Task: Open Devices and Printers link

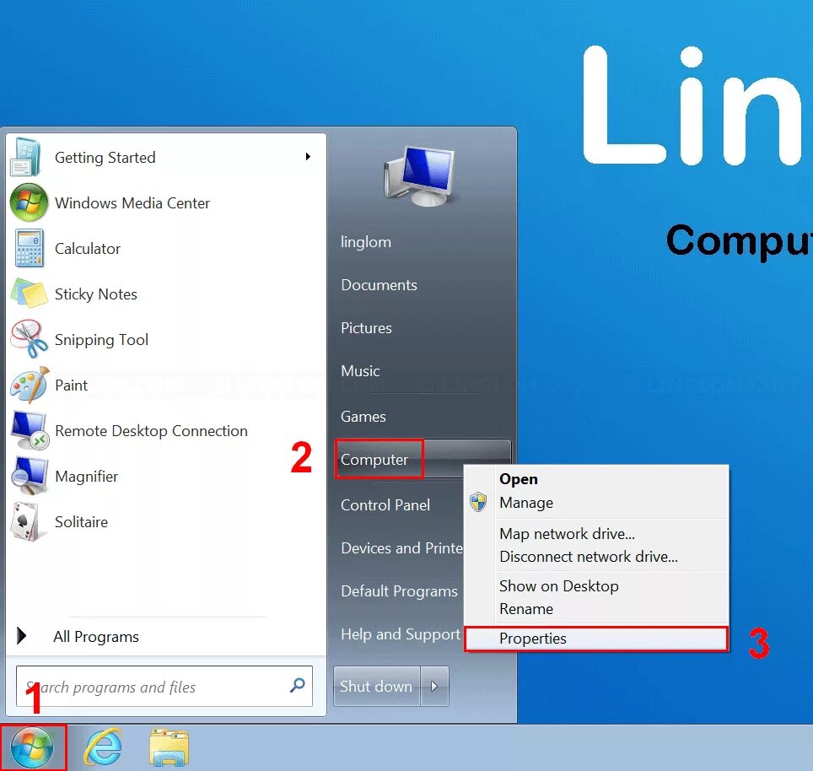Action: coord(401,548)
